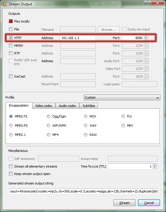
Task: Check Keep stream output open
Action: (11, 174)
